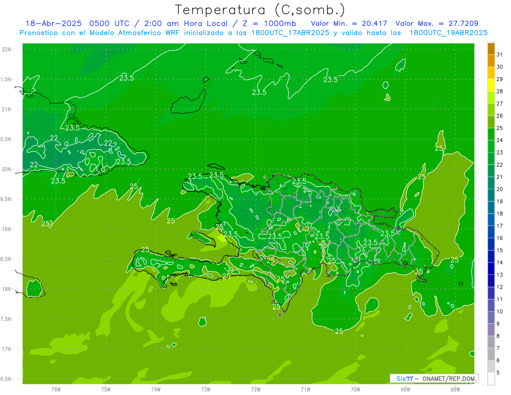The width and height of the screenshot is (511, 395).
Task: Click the map title 'Temperatura (C,somb.)'
Action: click(x=260, y=9)
